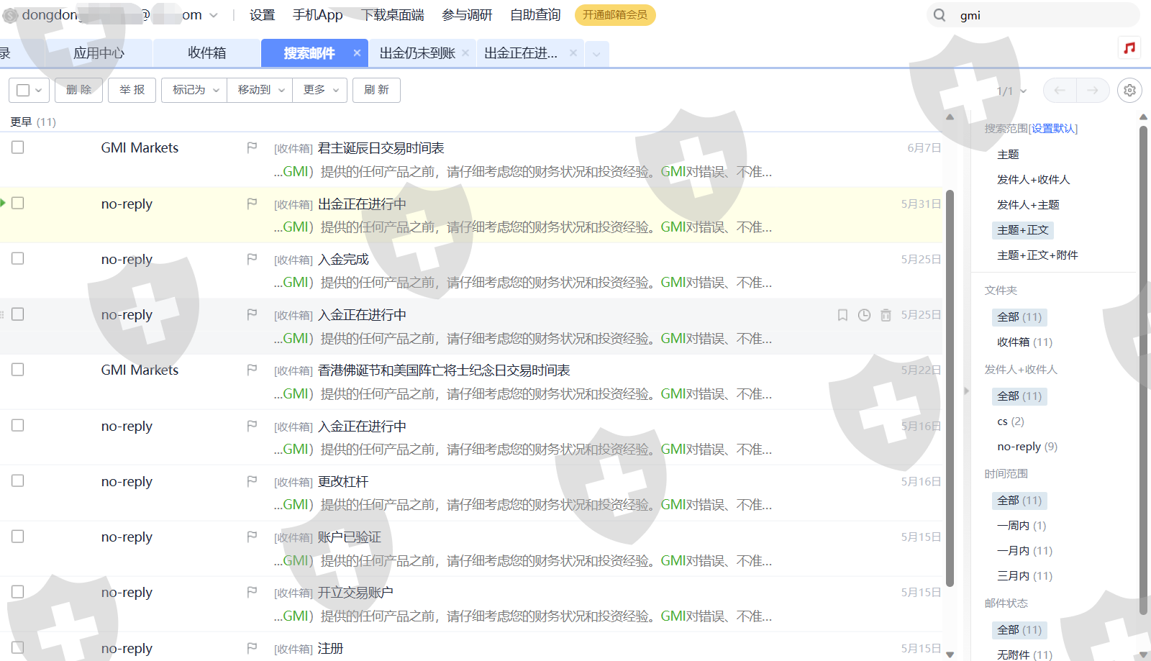1151x661 pixels.
Task: Click the 开通邮箱会员 button
Action: click(614, 15)
